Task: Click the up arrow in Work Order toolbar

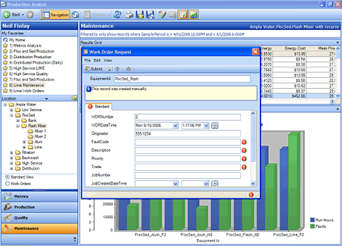Action: click(117, 69)
